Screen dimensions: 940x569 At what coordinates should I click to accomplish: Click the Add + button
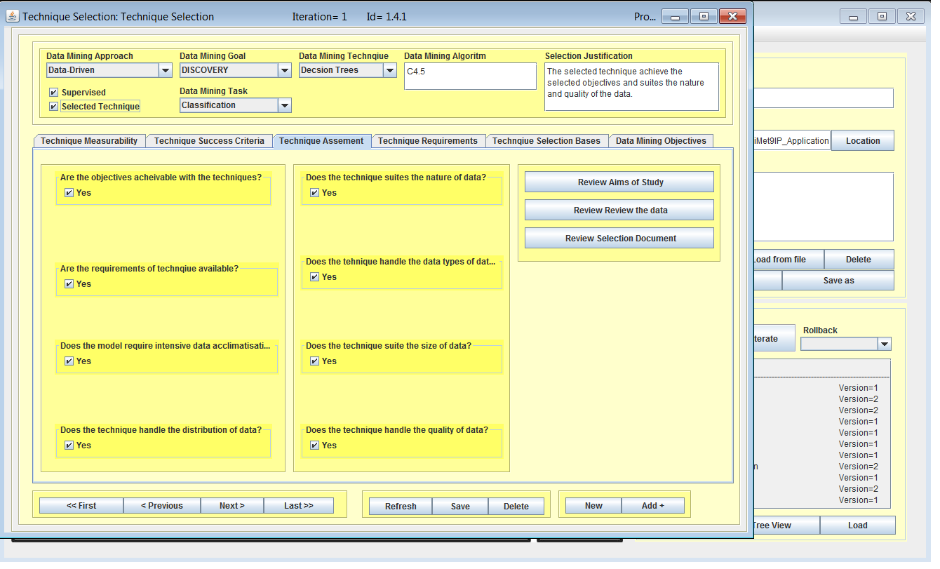tap(652, 506)
